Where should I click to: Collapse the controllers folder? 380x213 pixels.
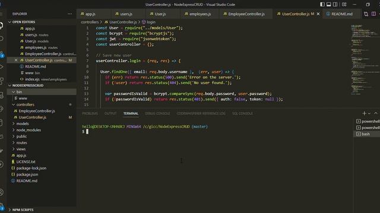pyautogui.click(x=42, y=105)
